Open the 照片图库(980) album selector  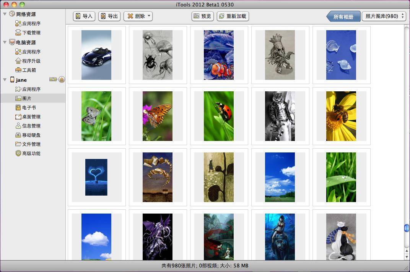click(x=384, y=16)
